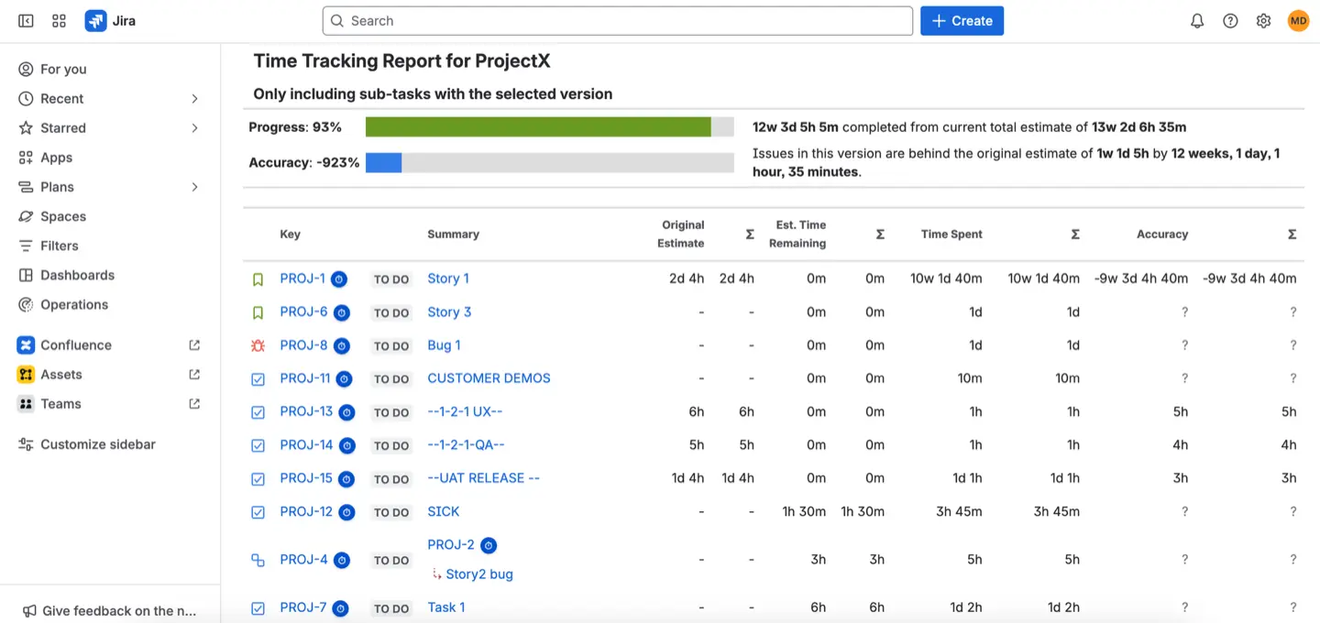Click the green Progress bar
Viewport: 1320px width, 623px height.
[x=541, y=126]
